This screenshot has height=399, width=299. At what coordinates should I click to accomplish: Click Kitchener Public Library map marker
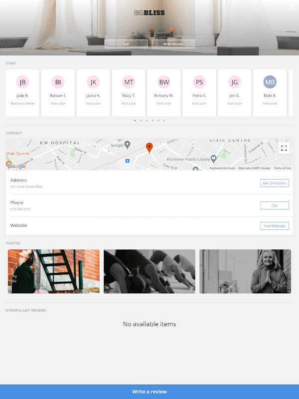214,159
